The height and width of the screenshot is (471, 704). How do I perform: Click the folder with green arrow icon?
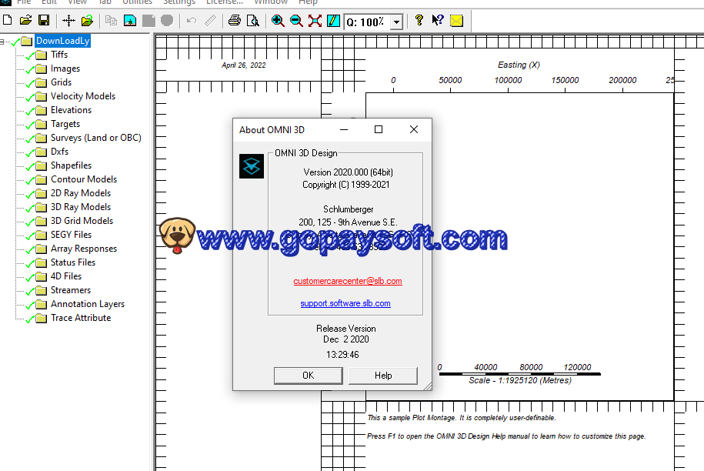87,21
